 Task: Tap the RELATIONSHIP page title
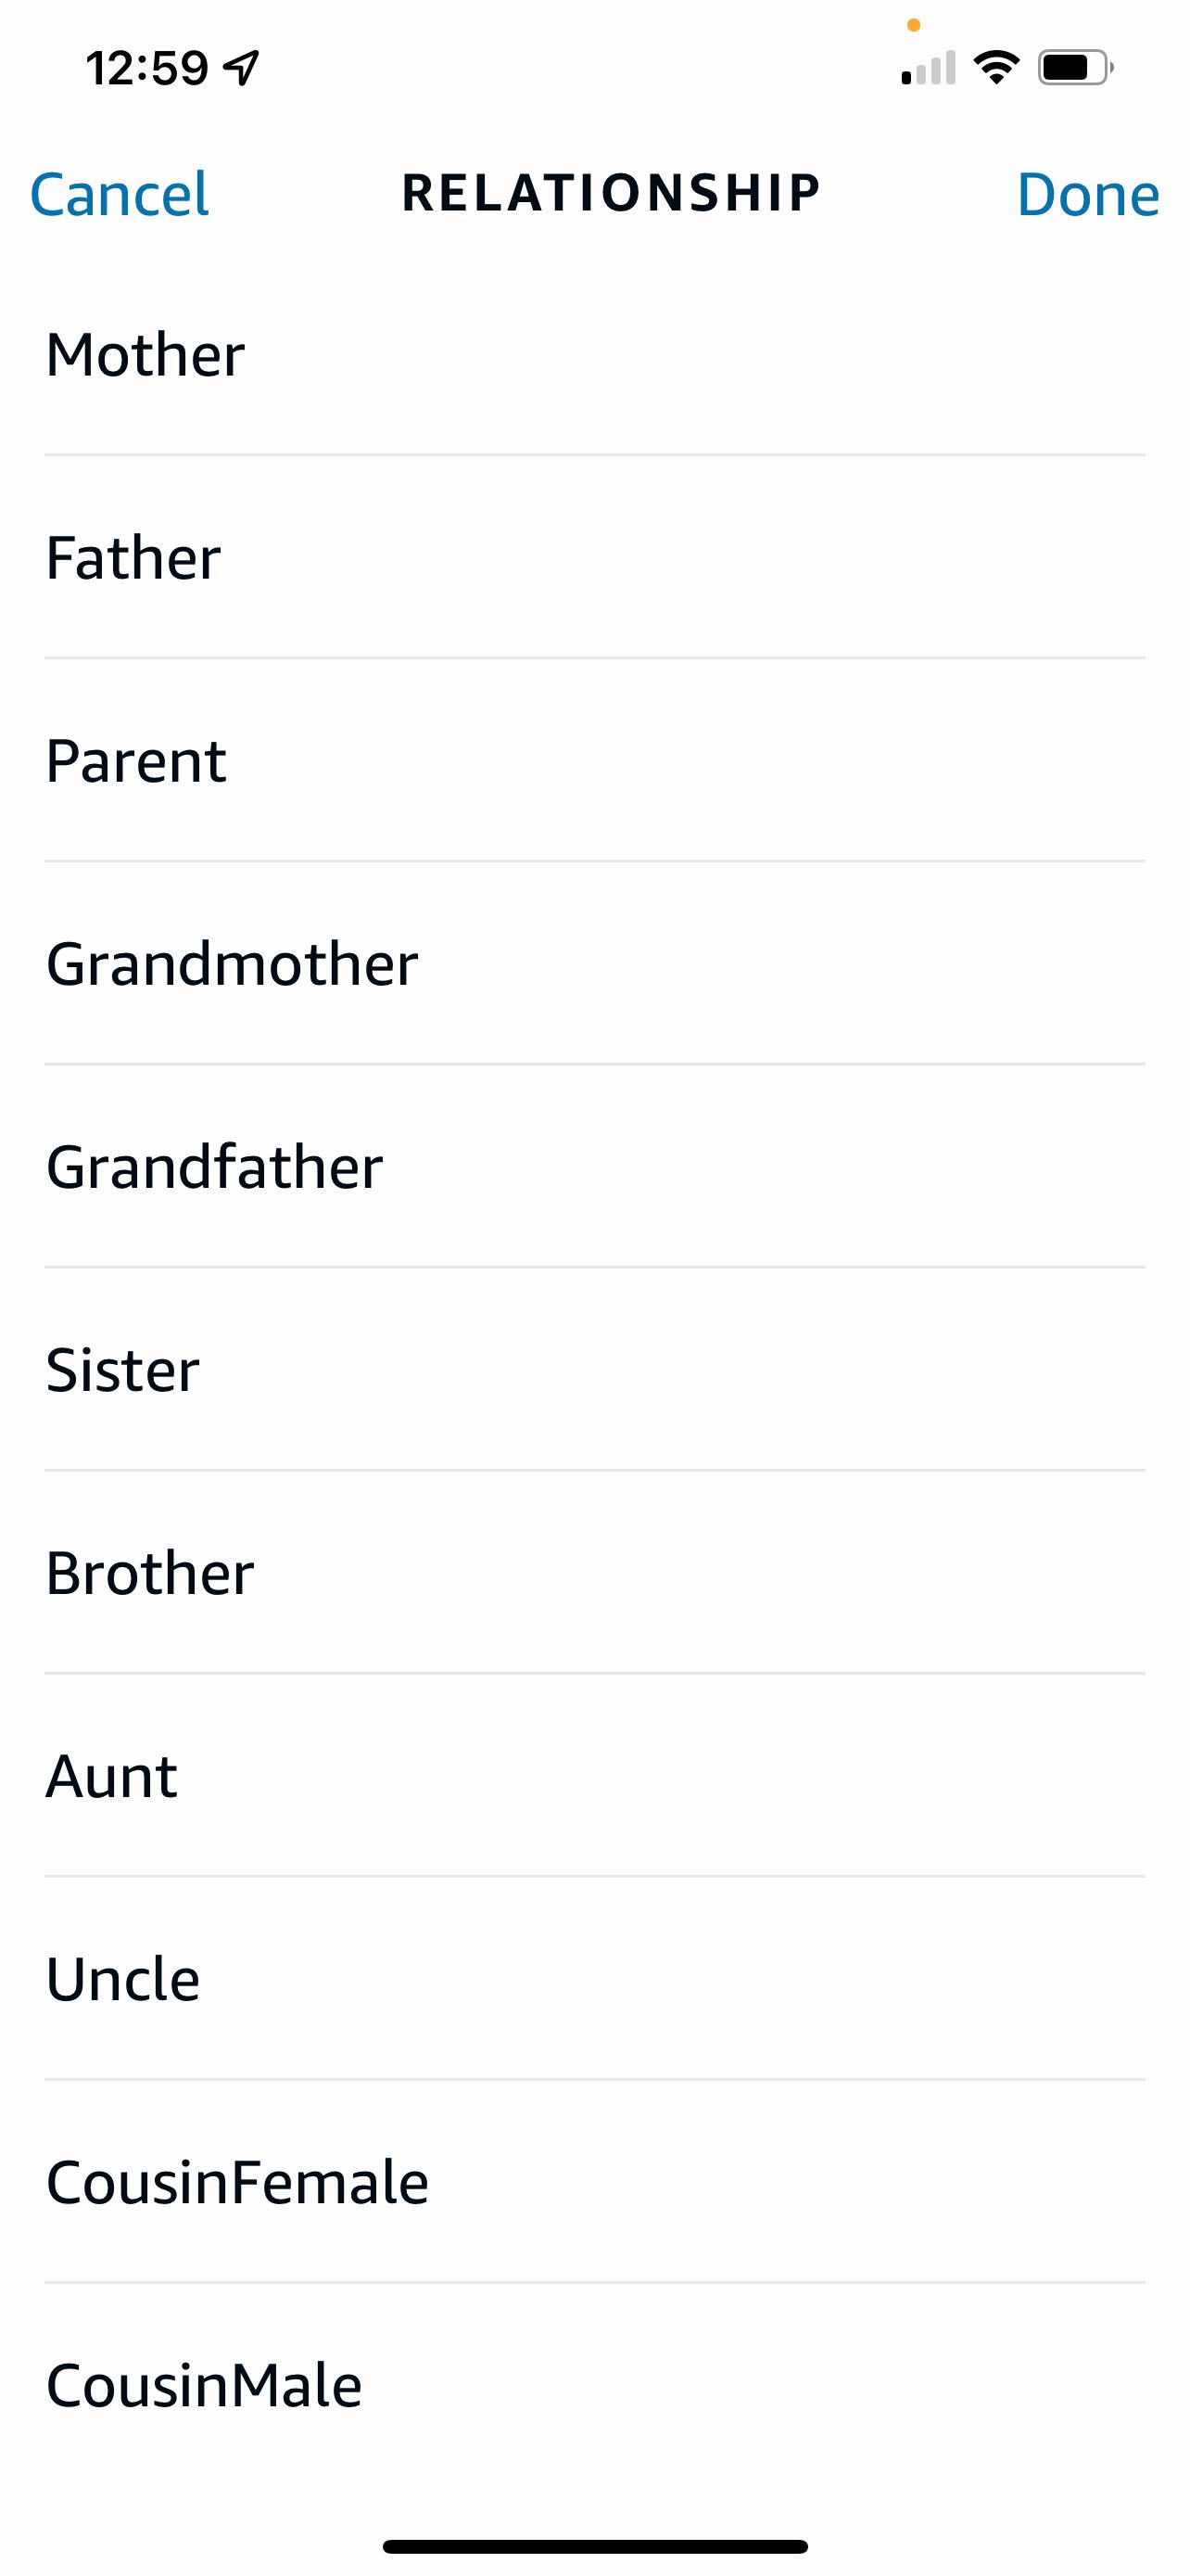pos(611,193)
